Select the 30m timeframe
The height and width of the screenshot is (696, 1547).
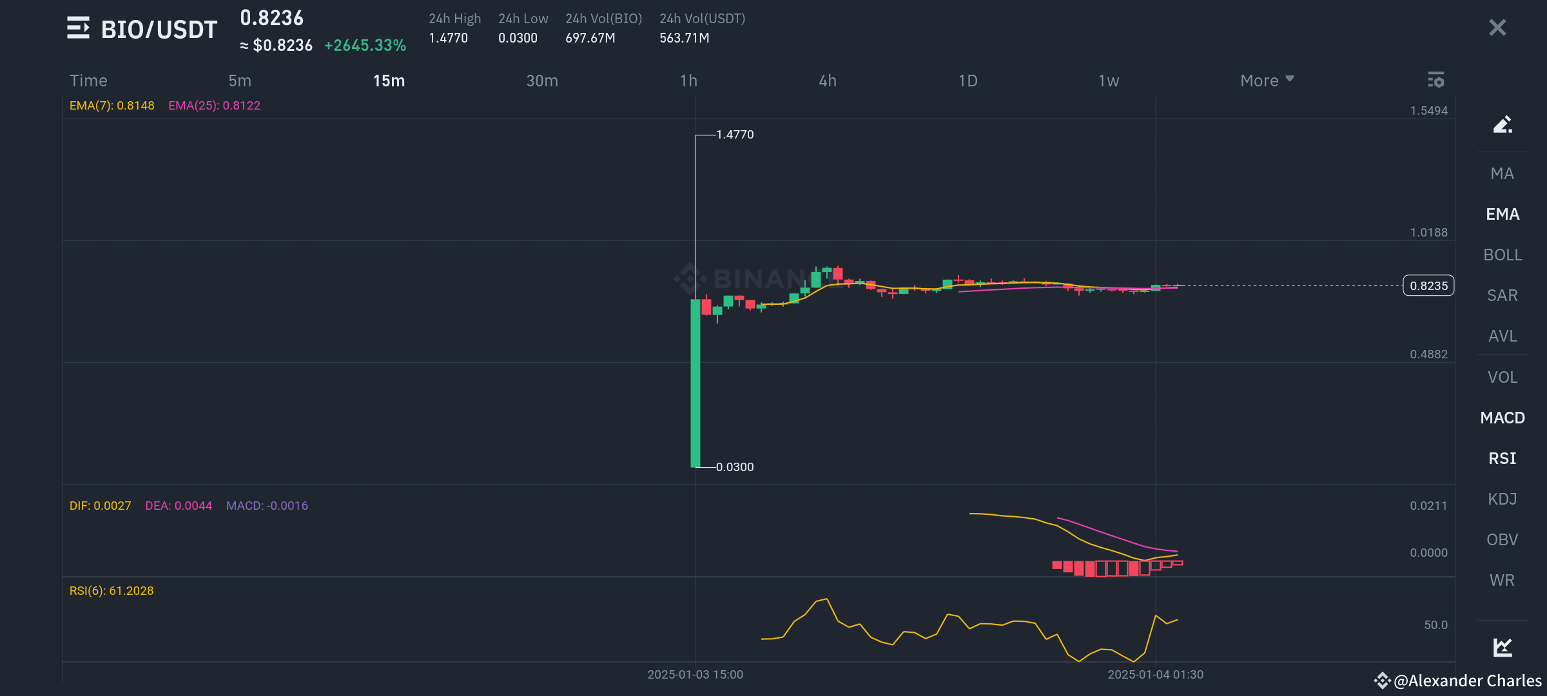click(x=542, y=81)
